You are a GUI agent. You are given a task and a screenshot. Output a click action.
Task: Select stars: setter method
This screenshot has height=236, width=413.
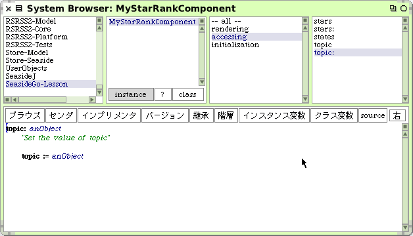pyautogui.click(x=357, y=29)
